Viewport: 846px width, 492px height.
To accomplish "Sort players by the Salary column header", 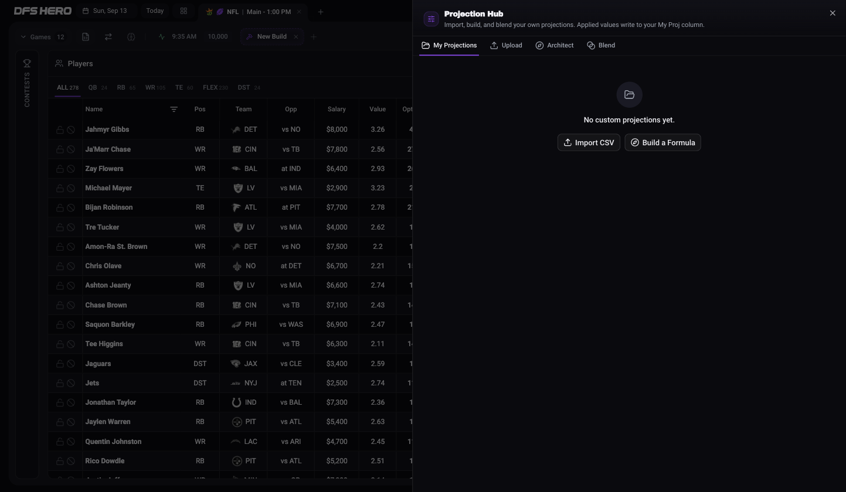I will [337, 110].
